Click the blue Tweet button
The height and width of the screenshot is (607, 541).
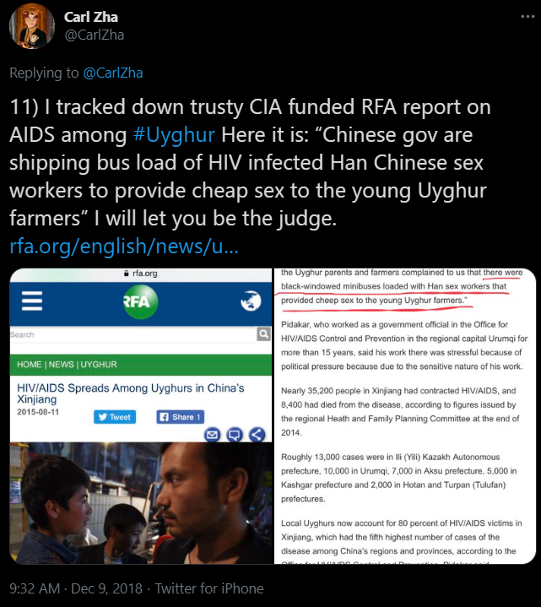(x=115, y=417)
